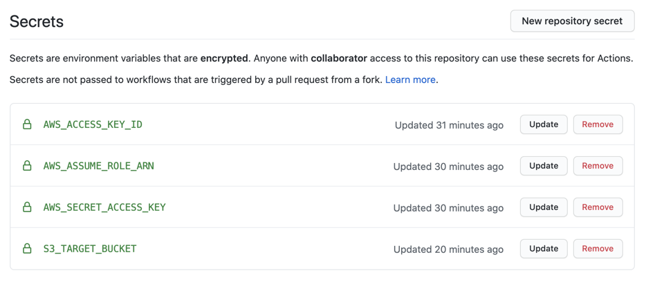Update the AWS_ACCESS_KEY_ID secret
The height and width of the screenshot is (284, 646).
[x=544, y=124]
